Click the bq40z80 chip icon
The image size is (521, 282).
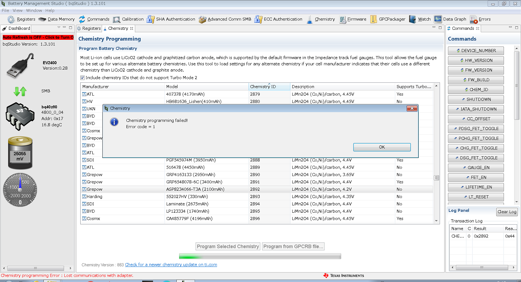21,116
